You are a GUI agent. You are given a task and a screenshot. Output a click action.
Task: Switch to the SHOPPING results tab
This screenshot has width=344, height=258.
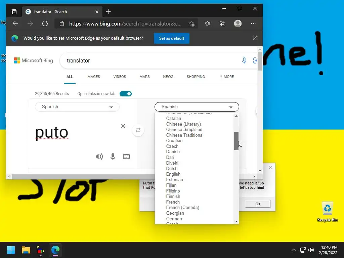[196, 77]
